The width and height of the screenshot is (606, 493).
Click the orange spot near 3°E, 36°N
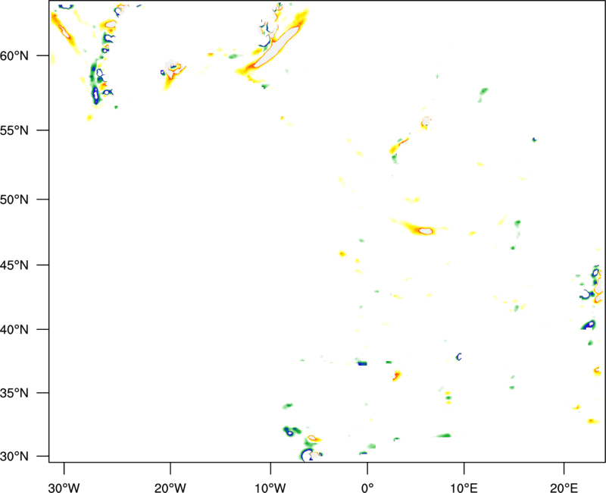[396, 375]
